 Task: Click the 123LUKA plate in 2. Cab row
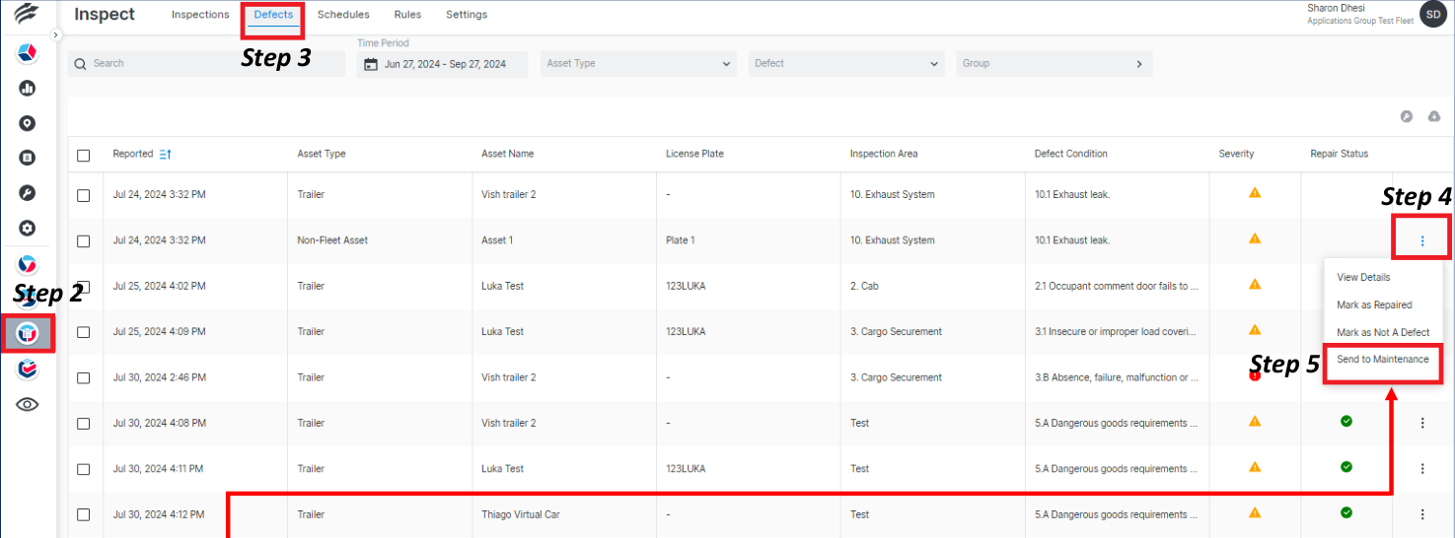(686, 286)
